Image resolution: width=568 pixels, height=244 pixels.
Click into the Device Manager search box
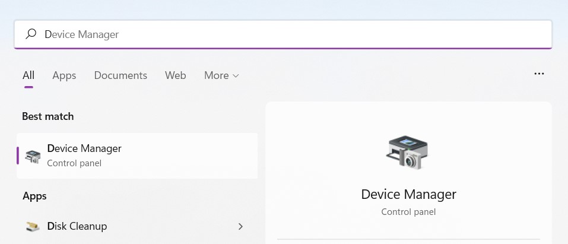(283, 34)
